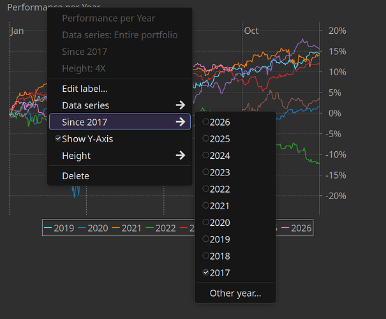This screenshot has width=386, height=319.
Task: Click the 2021 legend entry
Action: tap(127, 228)
